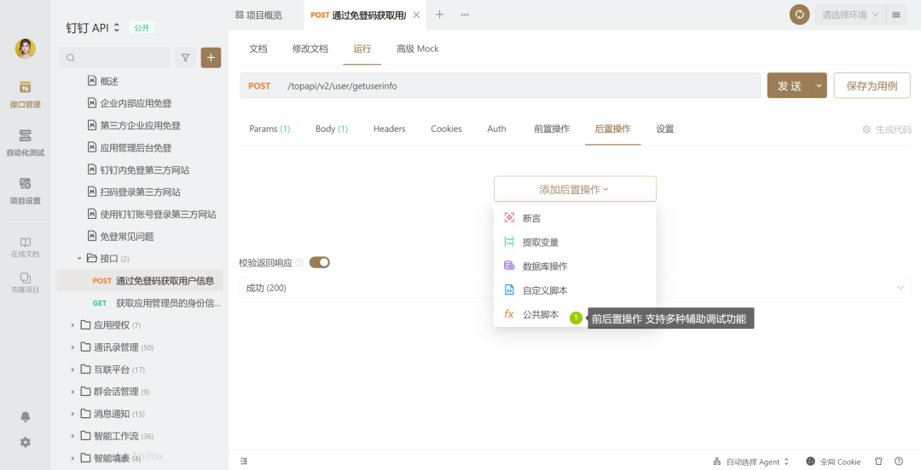Image resolution: width=921 pixels, height=470 pixels.
Task: Toggle the 添加后置操作 dropdown
Action: click(575, 189)
